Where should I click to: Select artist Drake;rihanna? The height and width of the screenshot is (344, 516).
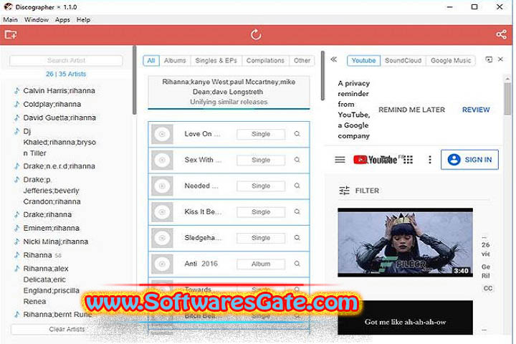47,214
